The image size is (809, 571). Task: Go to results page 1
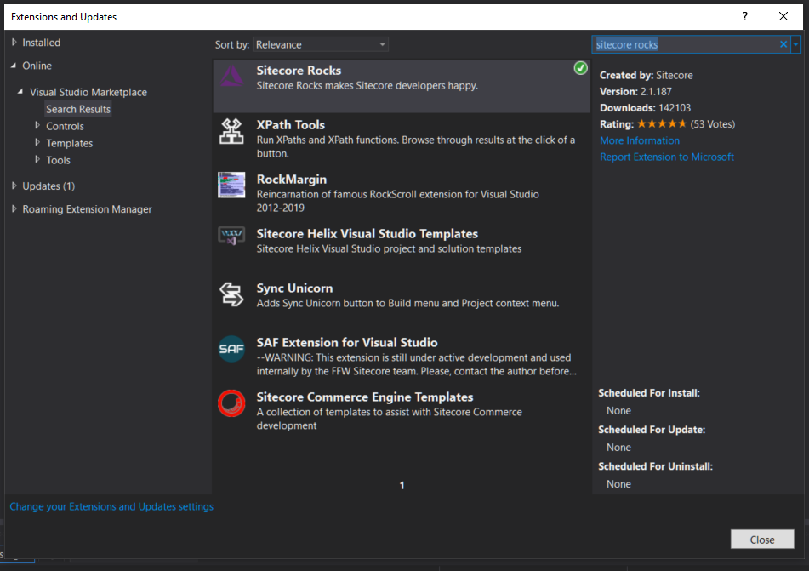tap(402, 485)
